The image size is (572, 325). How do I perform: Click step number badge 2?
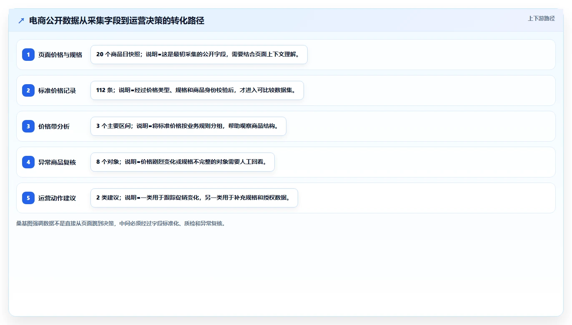pos(28,90)
